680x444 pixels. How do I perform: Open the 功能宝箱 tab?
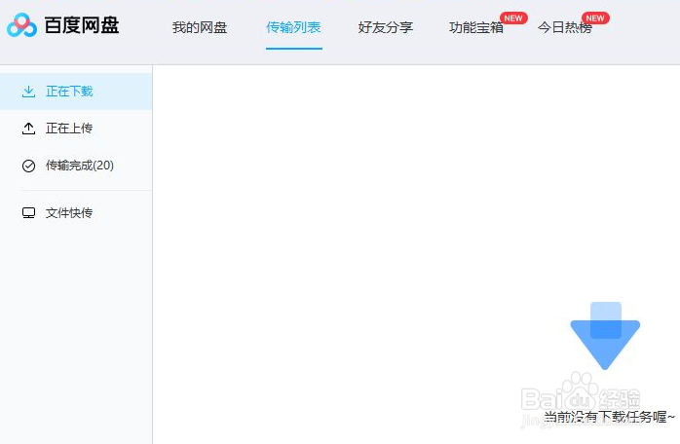tap(476, 27)
